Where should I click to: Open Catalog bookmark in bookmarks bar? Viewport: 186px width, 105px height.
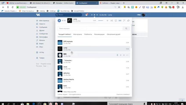tap(41, 11)
